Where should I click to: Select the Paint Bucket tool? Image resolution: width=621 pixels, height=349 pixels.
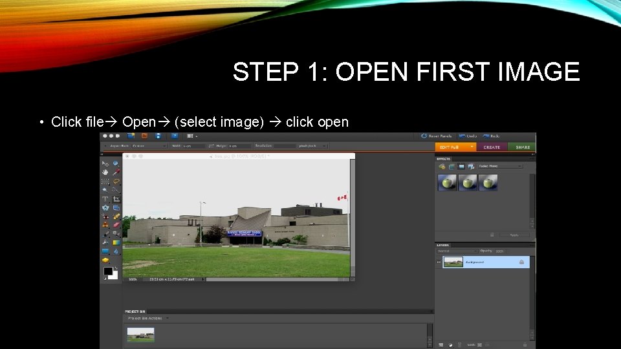(x=105, y=242)
